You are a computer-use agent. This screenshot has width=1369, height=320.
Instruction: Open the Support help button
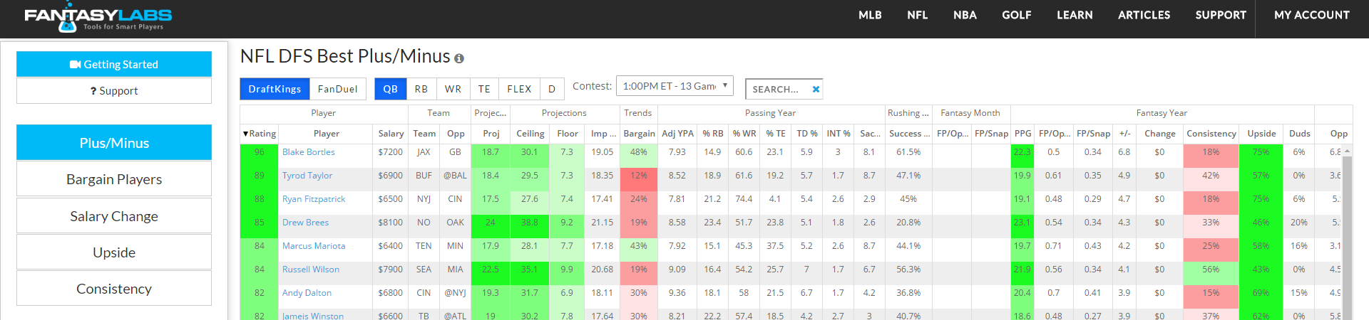click(114, 90)
